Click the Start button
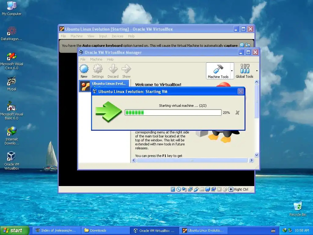 coord(15,230)
